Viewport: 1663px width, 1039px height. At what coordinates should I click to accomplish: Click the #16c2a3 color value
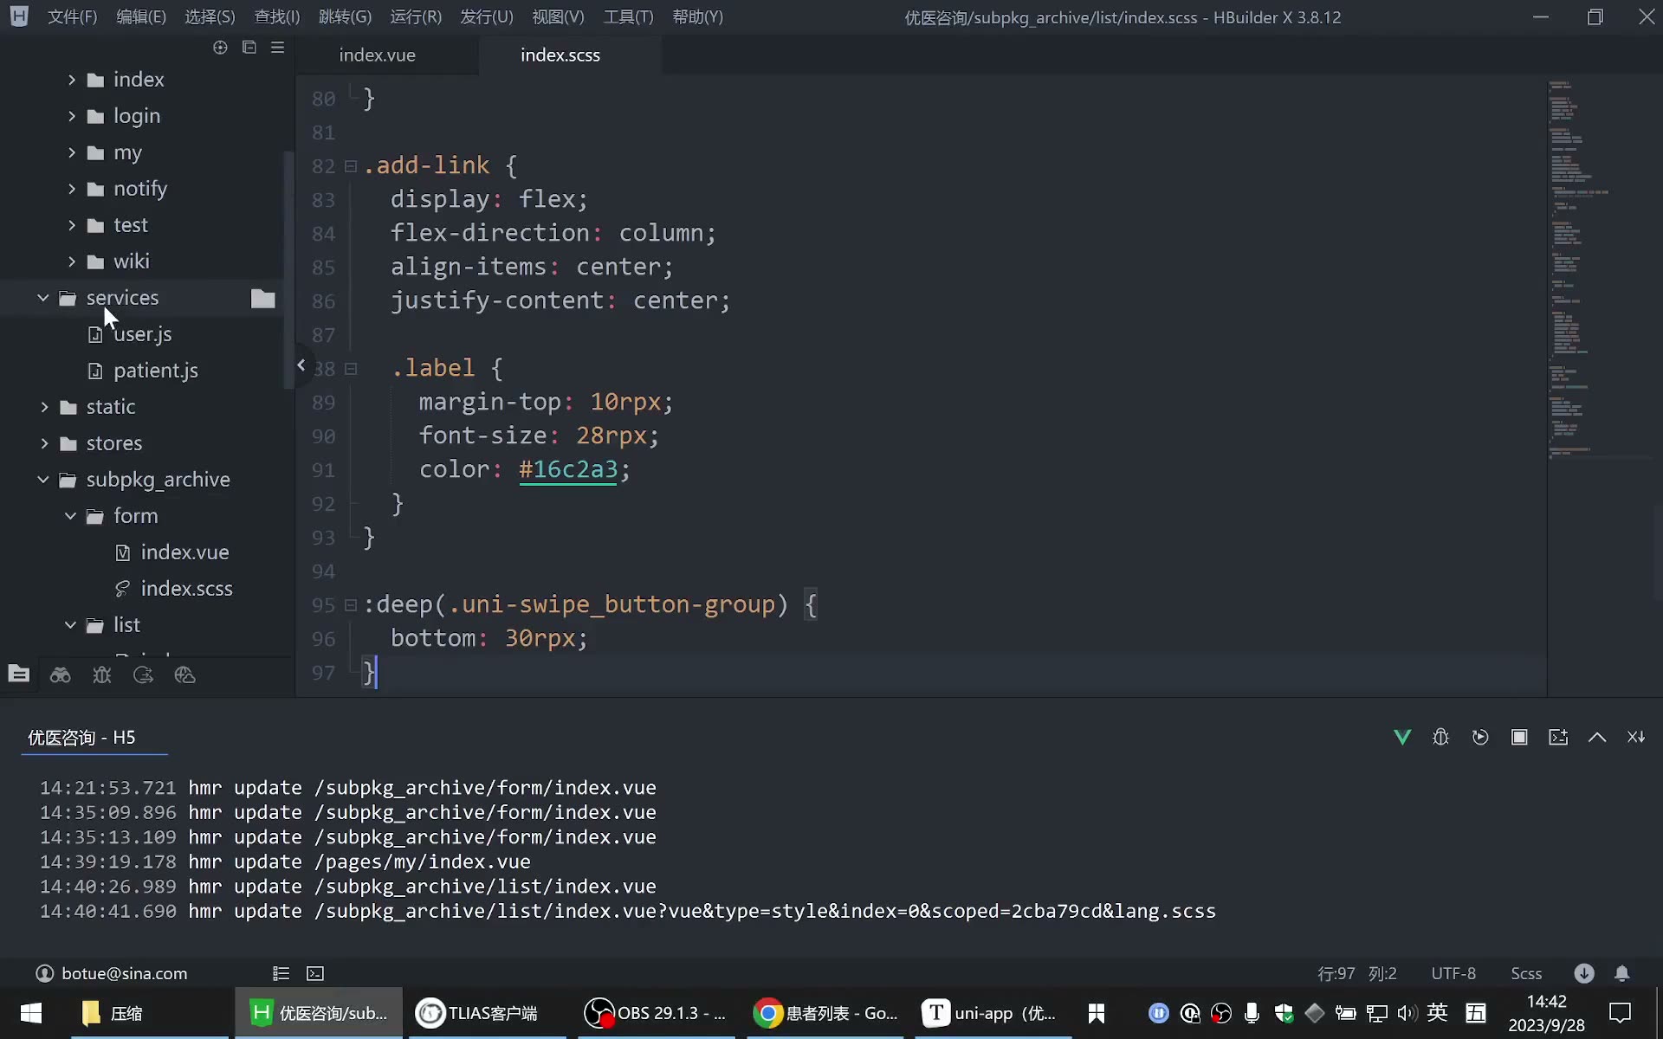pos(568,469)
